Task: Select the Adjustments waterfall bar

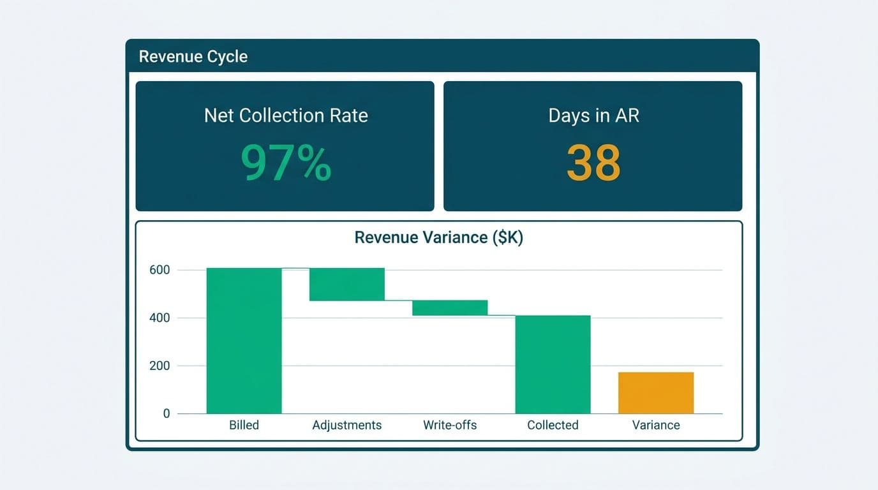Action: click(x=347, y=284)
